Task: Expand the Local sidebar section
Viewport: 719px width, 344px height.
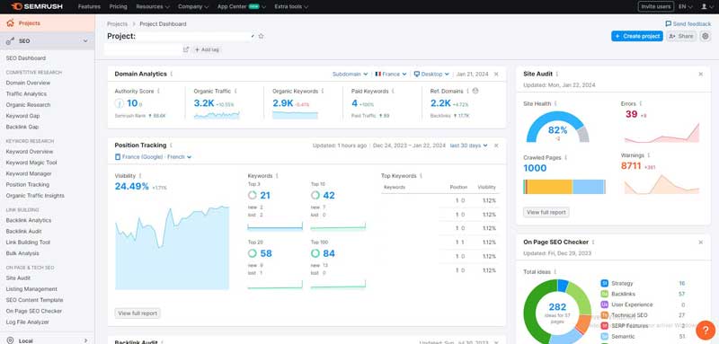Action: (85, 340)
